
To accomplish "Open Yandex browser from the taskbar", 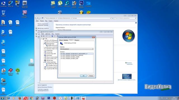I will [60, 98].
